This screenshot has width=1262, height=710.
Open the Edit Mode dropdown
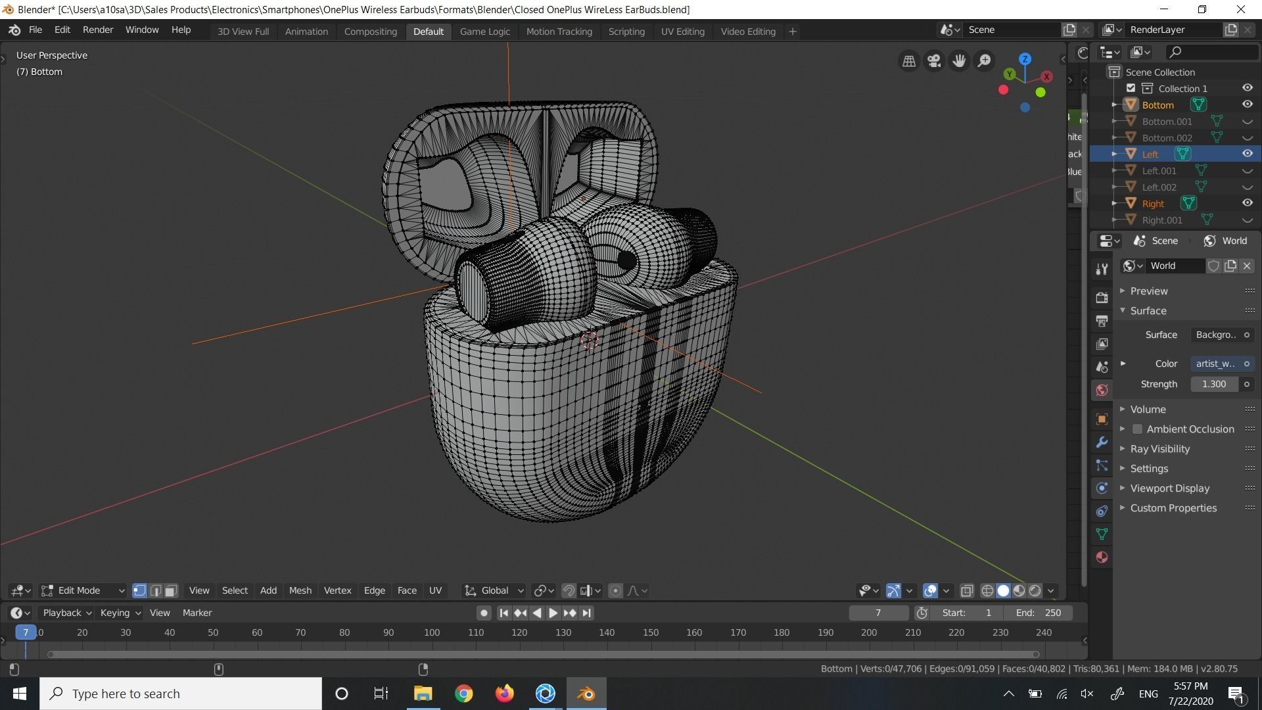coord(83,590)
